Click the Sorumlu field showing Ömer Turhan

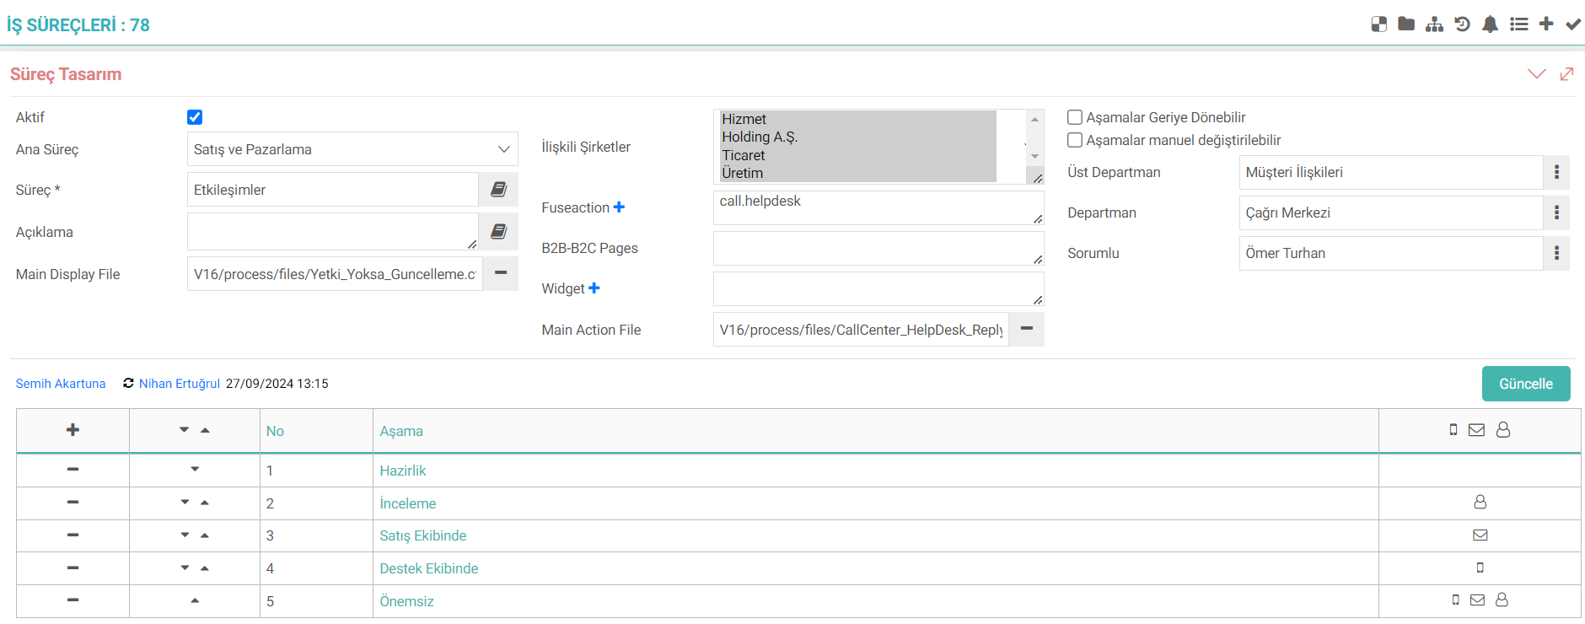1391,253
